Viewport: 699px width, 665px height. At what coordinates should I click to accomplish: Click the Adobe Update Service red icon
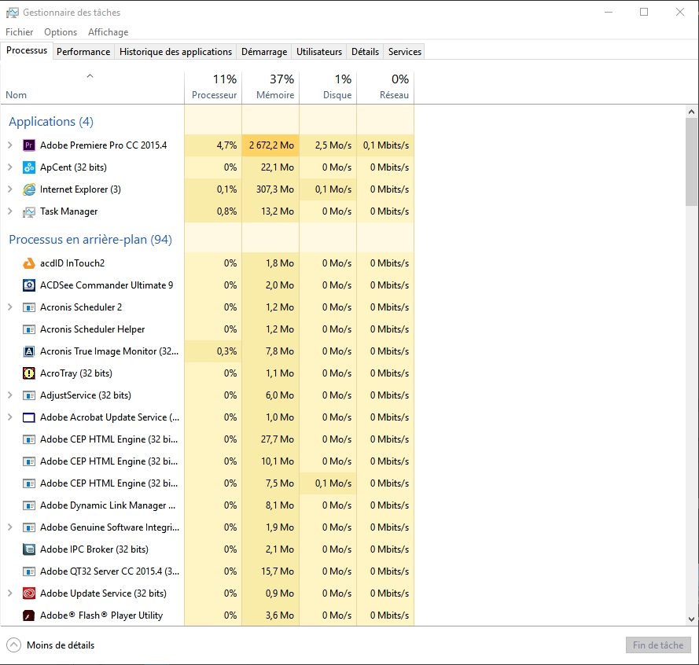(29, 593)
